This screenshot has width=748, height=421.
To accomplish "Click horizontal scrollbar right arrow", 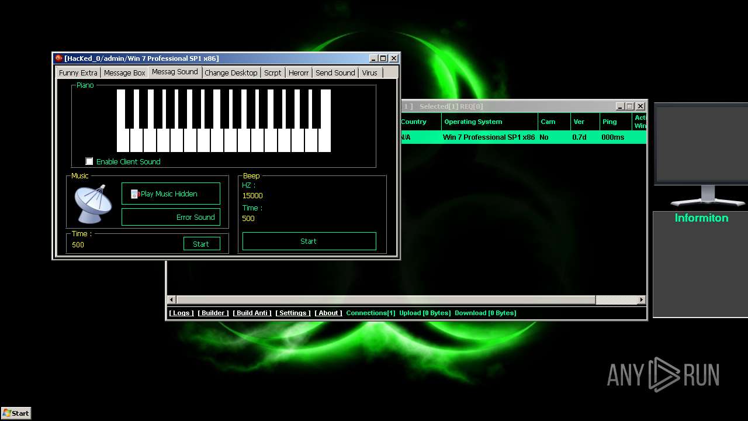I will point(641,299).
